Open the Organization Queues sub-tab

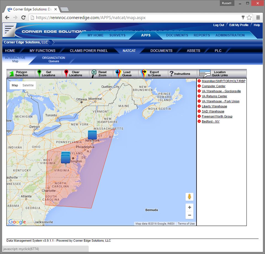coord(54,60)
